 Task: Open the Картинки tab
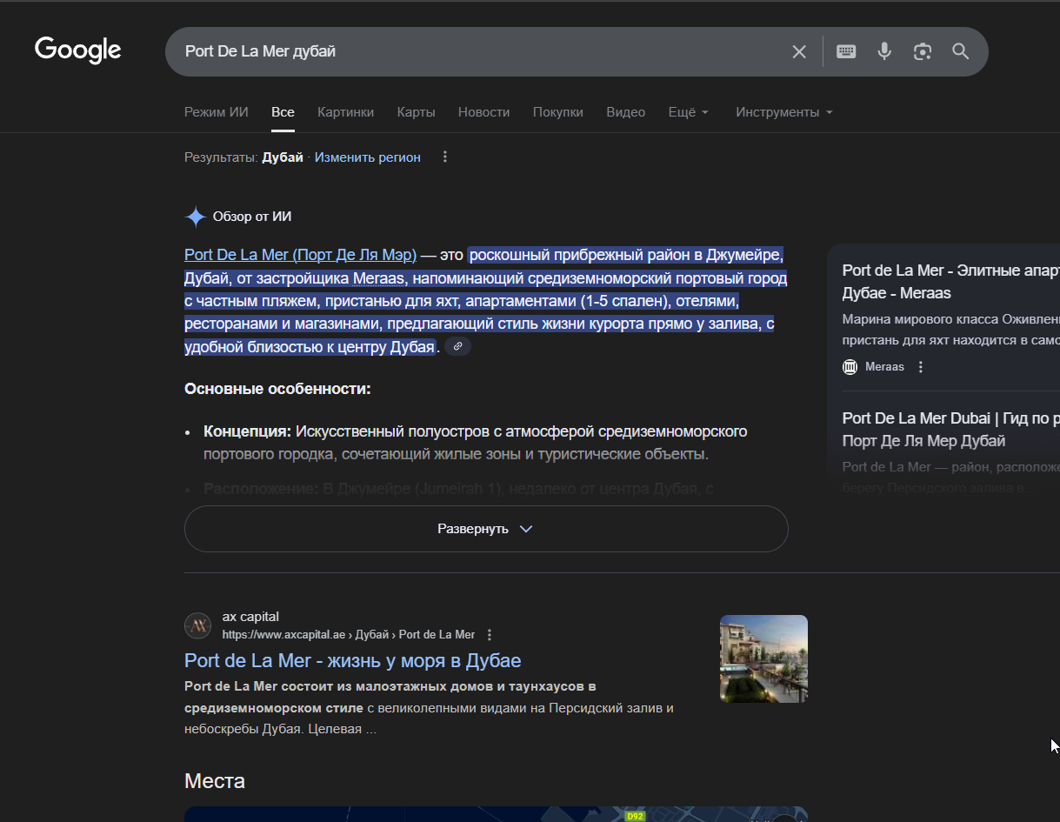[x=346, y=112]
